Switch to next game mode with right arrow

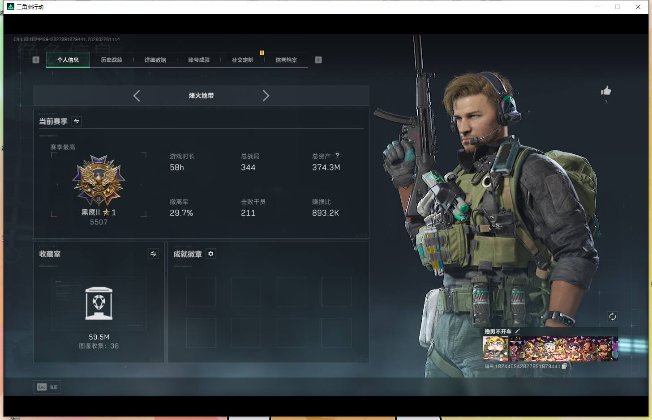pyautogui.click(x=266, y=96)
